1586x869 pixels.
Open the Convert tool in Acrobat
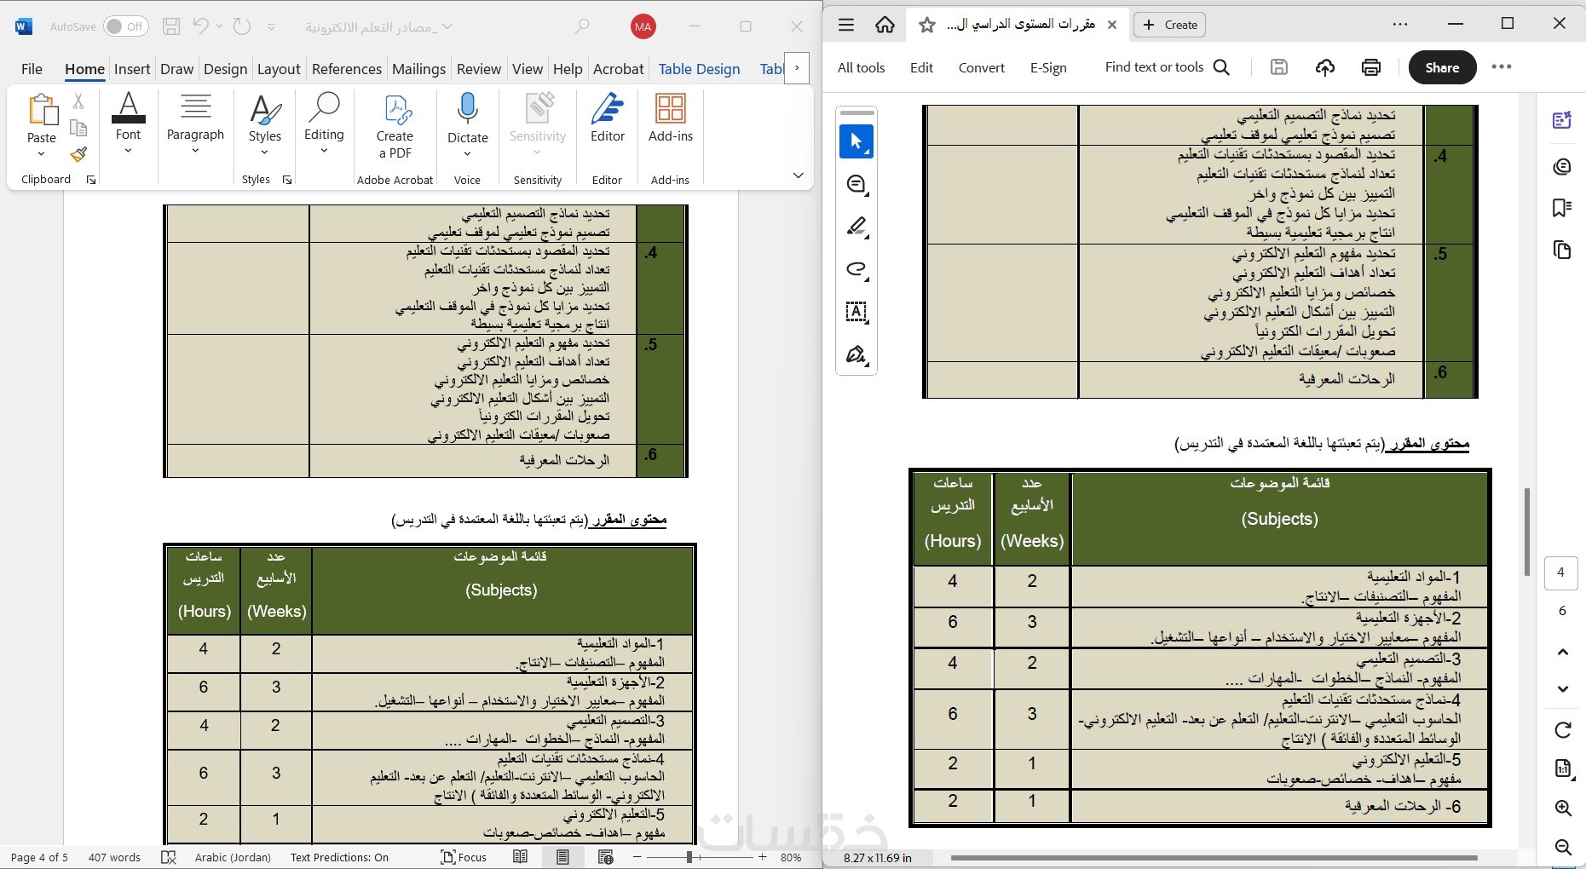982,67
